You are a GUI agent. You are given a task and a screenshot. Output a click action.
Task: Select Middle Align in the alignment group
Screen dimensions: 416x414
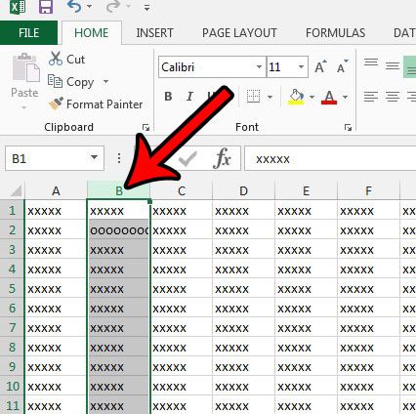[x=393, y=66]
